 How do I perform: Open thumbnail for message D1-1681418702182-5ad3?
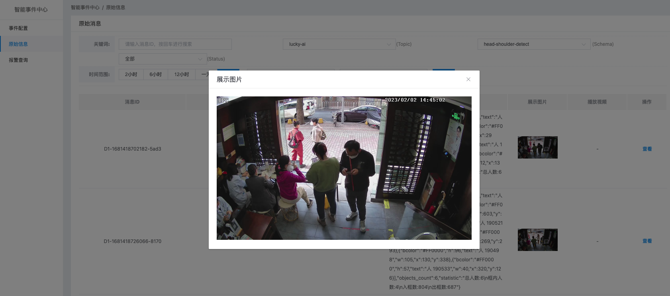(x=538, y=147)
